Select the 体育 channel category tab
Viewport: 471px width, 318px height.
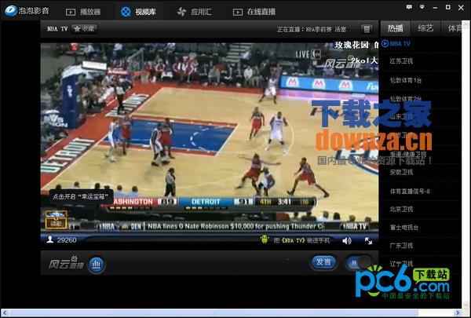click(455, 28)
